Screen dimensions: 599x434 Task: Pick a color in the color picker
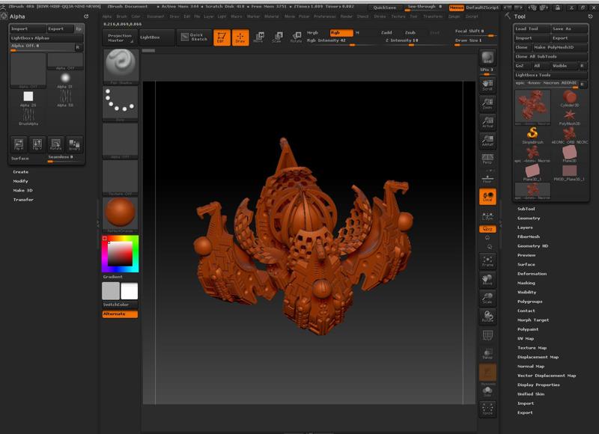point(120,254)
